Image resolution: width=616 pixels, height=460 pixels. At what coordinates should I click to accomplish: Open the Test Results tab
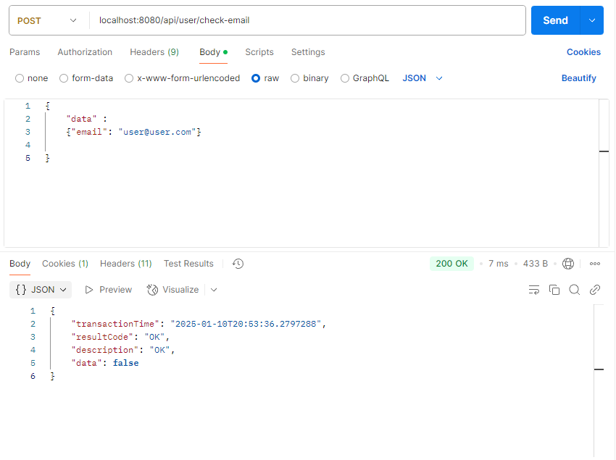click(188, 264)
